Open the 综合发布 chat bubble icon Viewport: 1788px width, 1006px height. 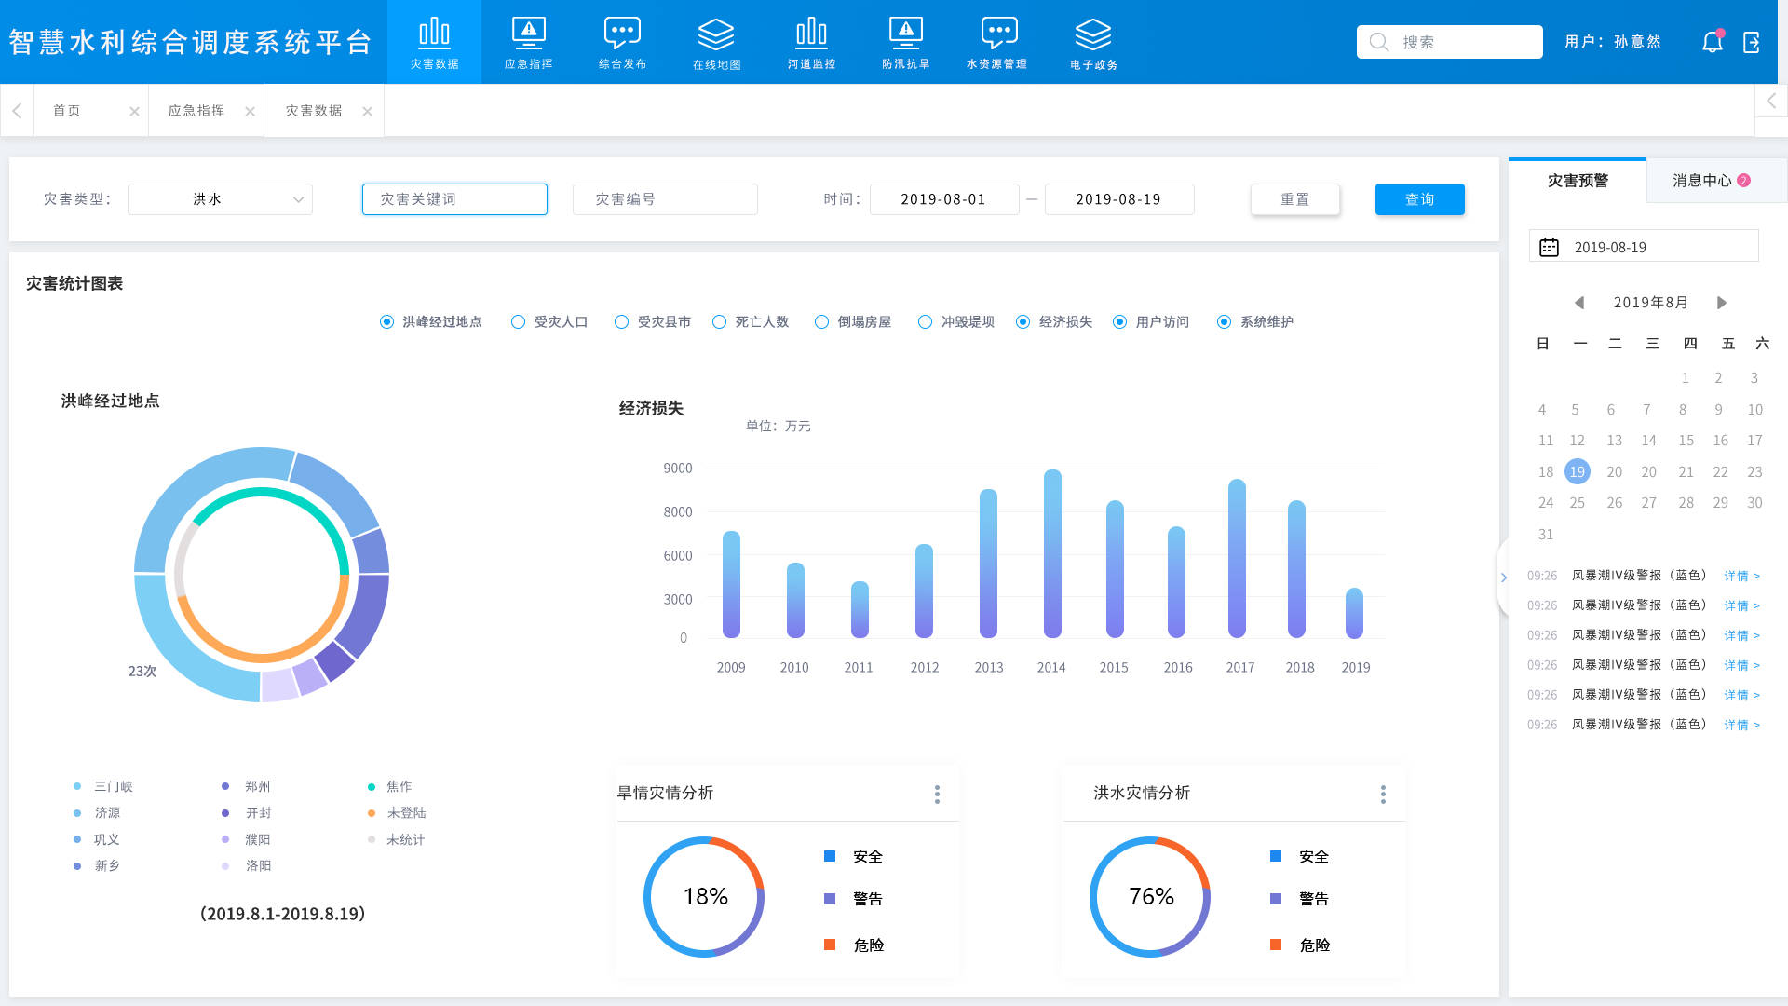[x=622, y=34]
